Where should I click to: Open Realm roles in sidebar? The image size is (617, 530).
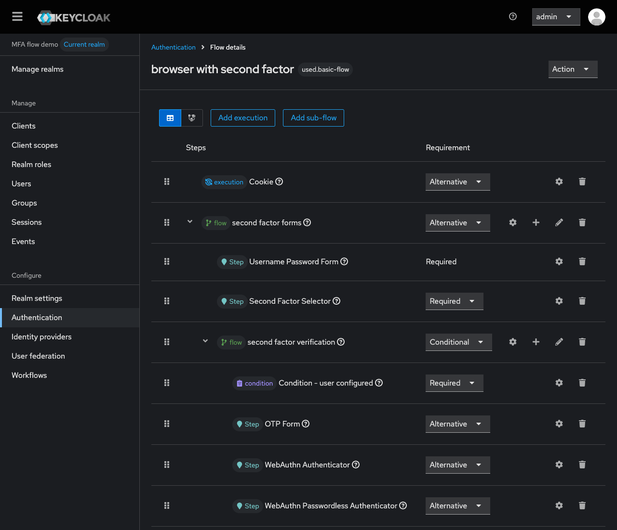69,165
